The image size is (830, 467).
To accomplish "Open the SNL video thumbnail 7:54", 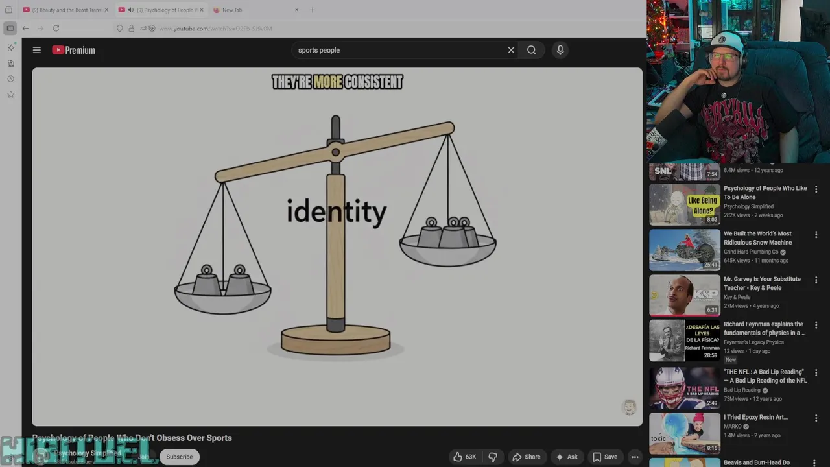I will (685, 172).
